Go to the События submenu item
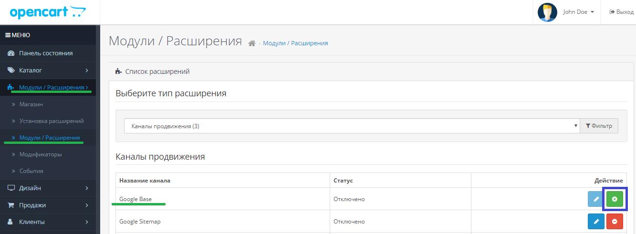 31,171
